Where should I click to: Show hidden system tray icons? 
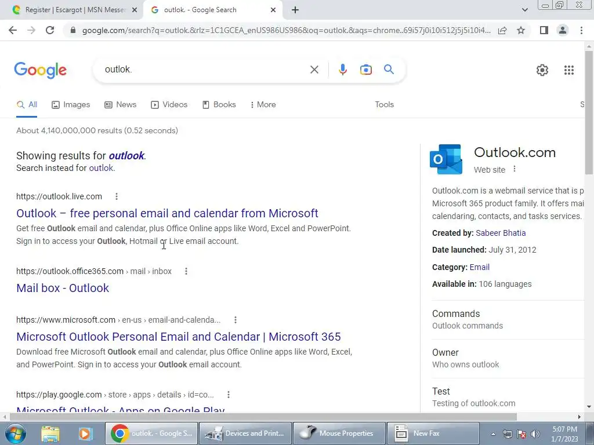[x=493, y=434]
